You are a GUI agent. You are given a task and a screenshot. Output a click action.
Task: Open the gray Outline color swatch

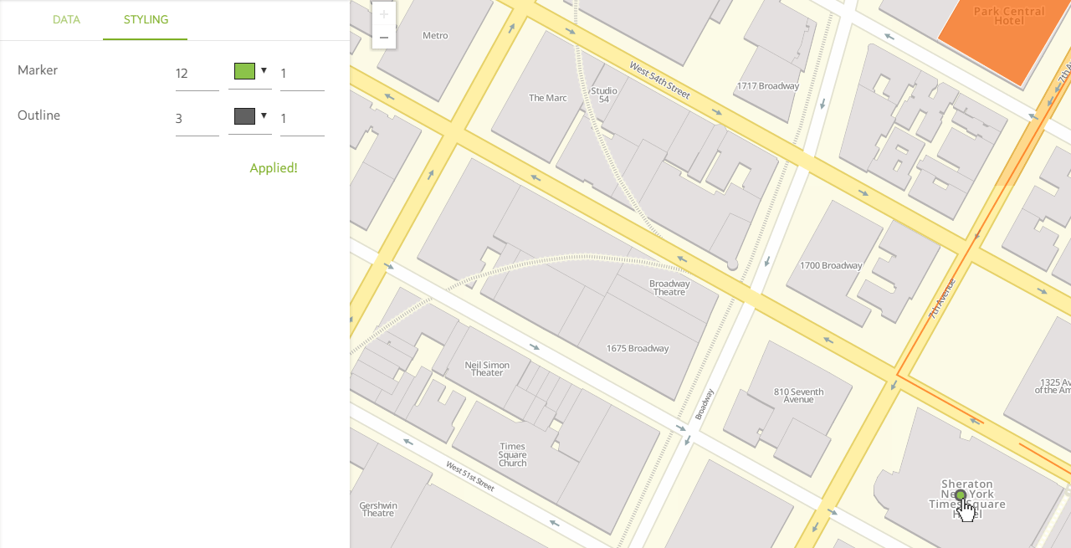244,116
